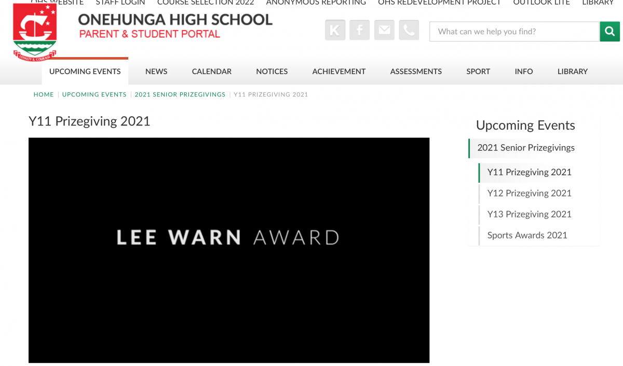
Task: Open the Upcoming Events nav tab
Action: tap(85, 72)
